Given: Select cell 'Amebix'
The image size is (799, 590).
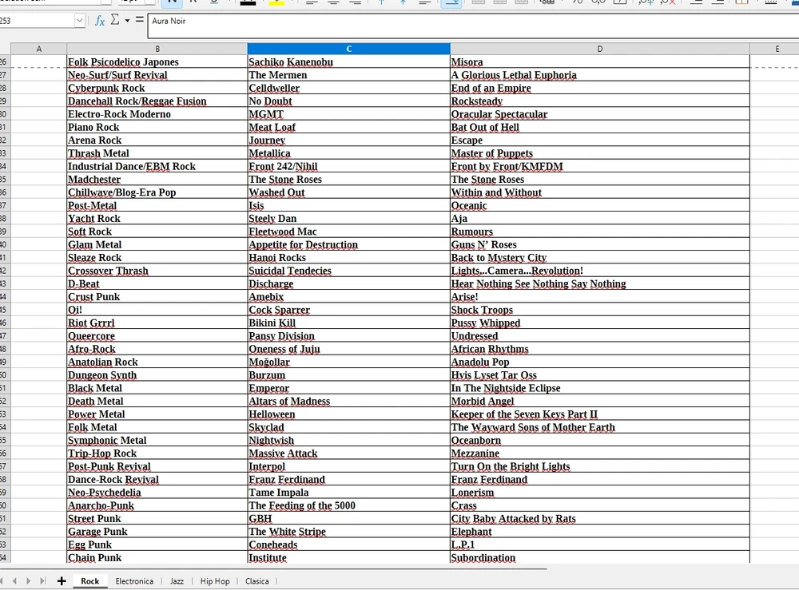Looking at the screenshot, I should point(348,297).
